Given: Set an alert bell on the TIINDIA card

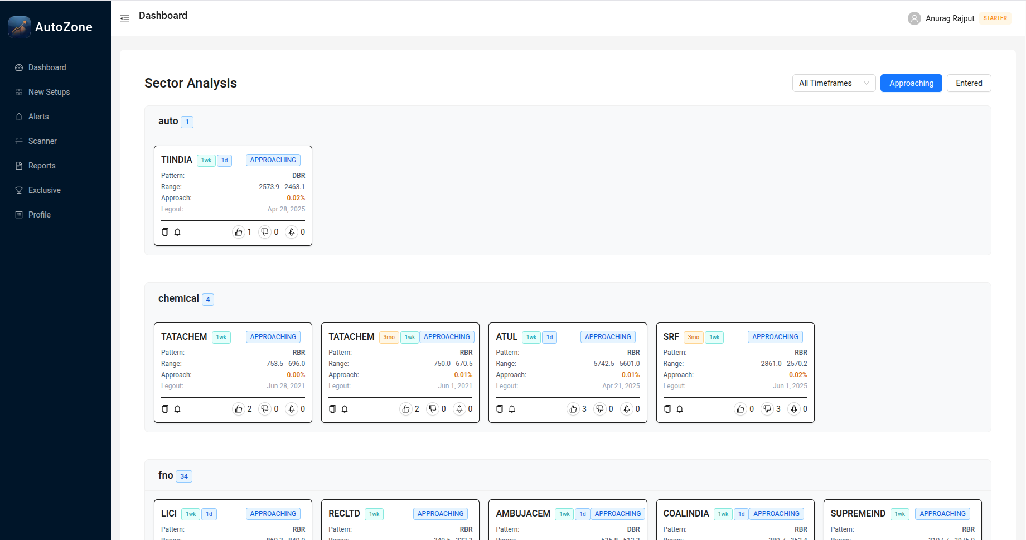Looking at the screenshot, I should pyautogui.click(x=177, y=232).
